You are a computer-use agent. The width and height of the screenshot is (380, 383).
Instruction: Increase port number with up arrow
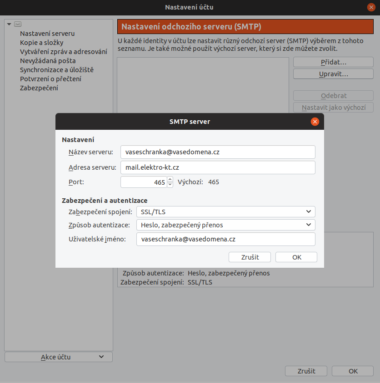[x=170, y=180]
